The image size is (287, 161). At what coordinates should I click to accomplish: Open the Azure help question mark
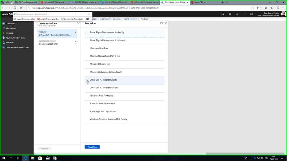244,14
